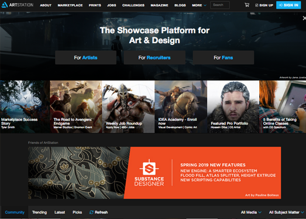Expand the All Media dropdown
Viewport: 306px width, 219px height.
(251, 212)
